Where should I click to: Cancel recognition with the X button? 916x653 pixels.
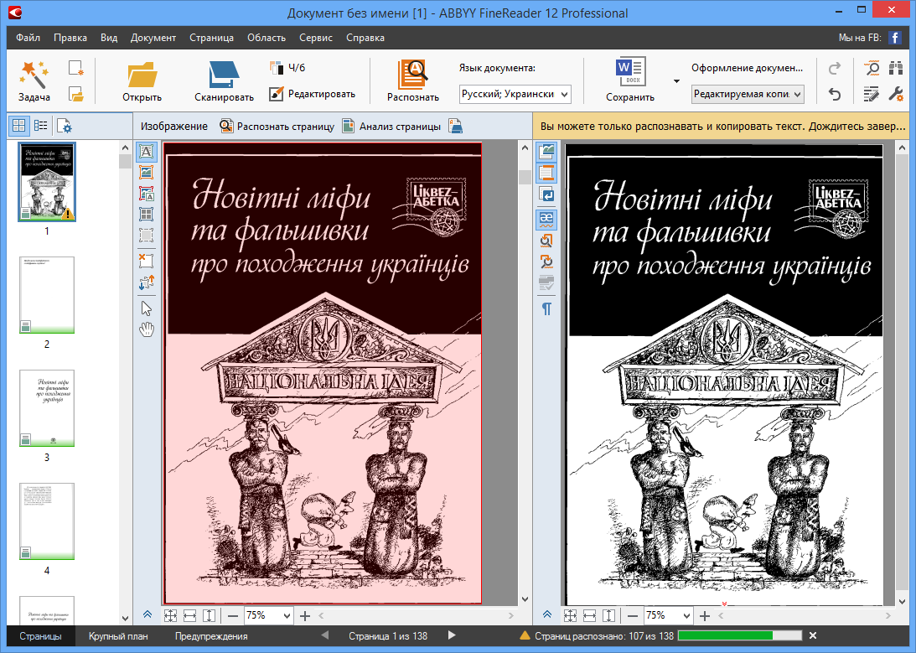click(x=813, y=635)
